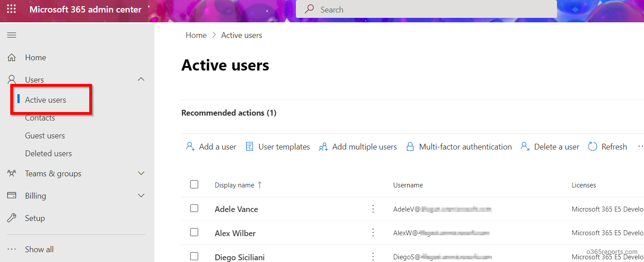The height and width of the screenshot is (262, 644).
Task: Click Recommended actions (1) heading
Action: pos(229,113)
